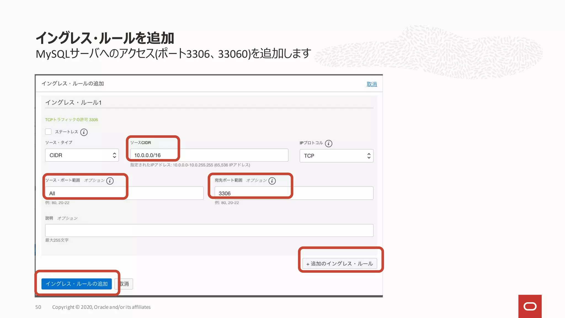Click the info icon next to ステートレス

click(x=84, y=132)
